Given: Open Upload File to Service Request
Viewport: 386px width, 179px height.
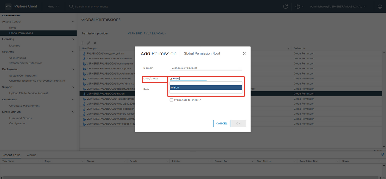Looking at the screenshot, I should 28,93.
